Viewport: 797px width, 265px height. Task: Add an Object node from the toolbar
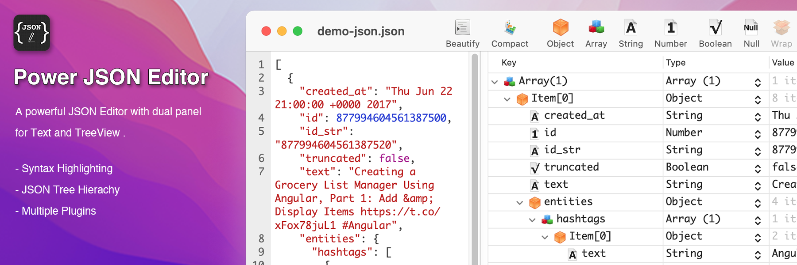click(x=560, y=27)
